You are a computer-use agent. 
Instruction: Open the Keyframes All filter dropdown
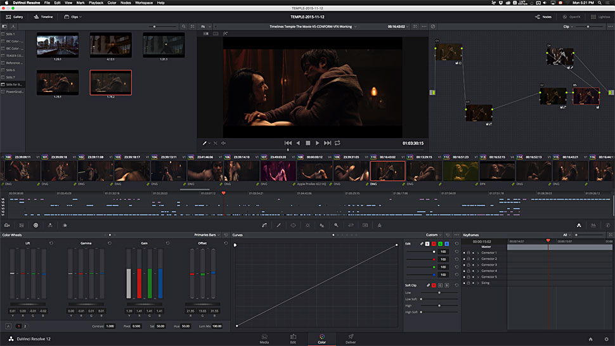coord(567,235)
